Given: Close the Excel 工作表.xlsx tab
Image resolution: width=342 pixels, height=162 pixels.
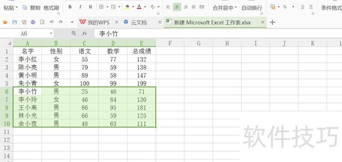Looking at the screenshot, I should [263, 22].
